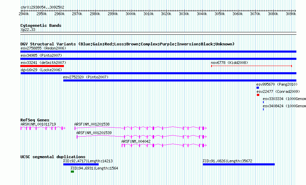Click the esv2752320 (Pinto2007) label

[86, 77]
